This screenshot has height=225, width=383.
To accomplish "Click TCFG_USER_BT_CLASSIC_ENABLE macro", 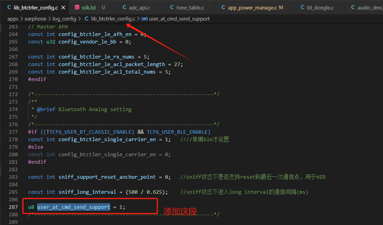I will click(x=91, y=132).
